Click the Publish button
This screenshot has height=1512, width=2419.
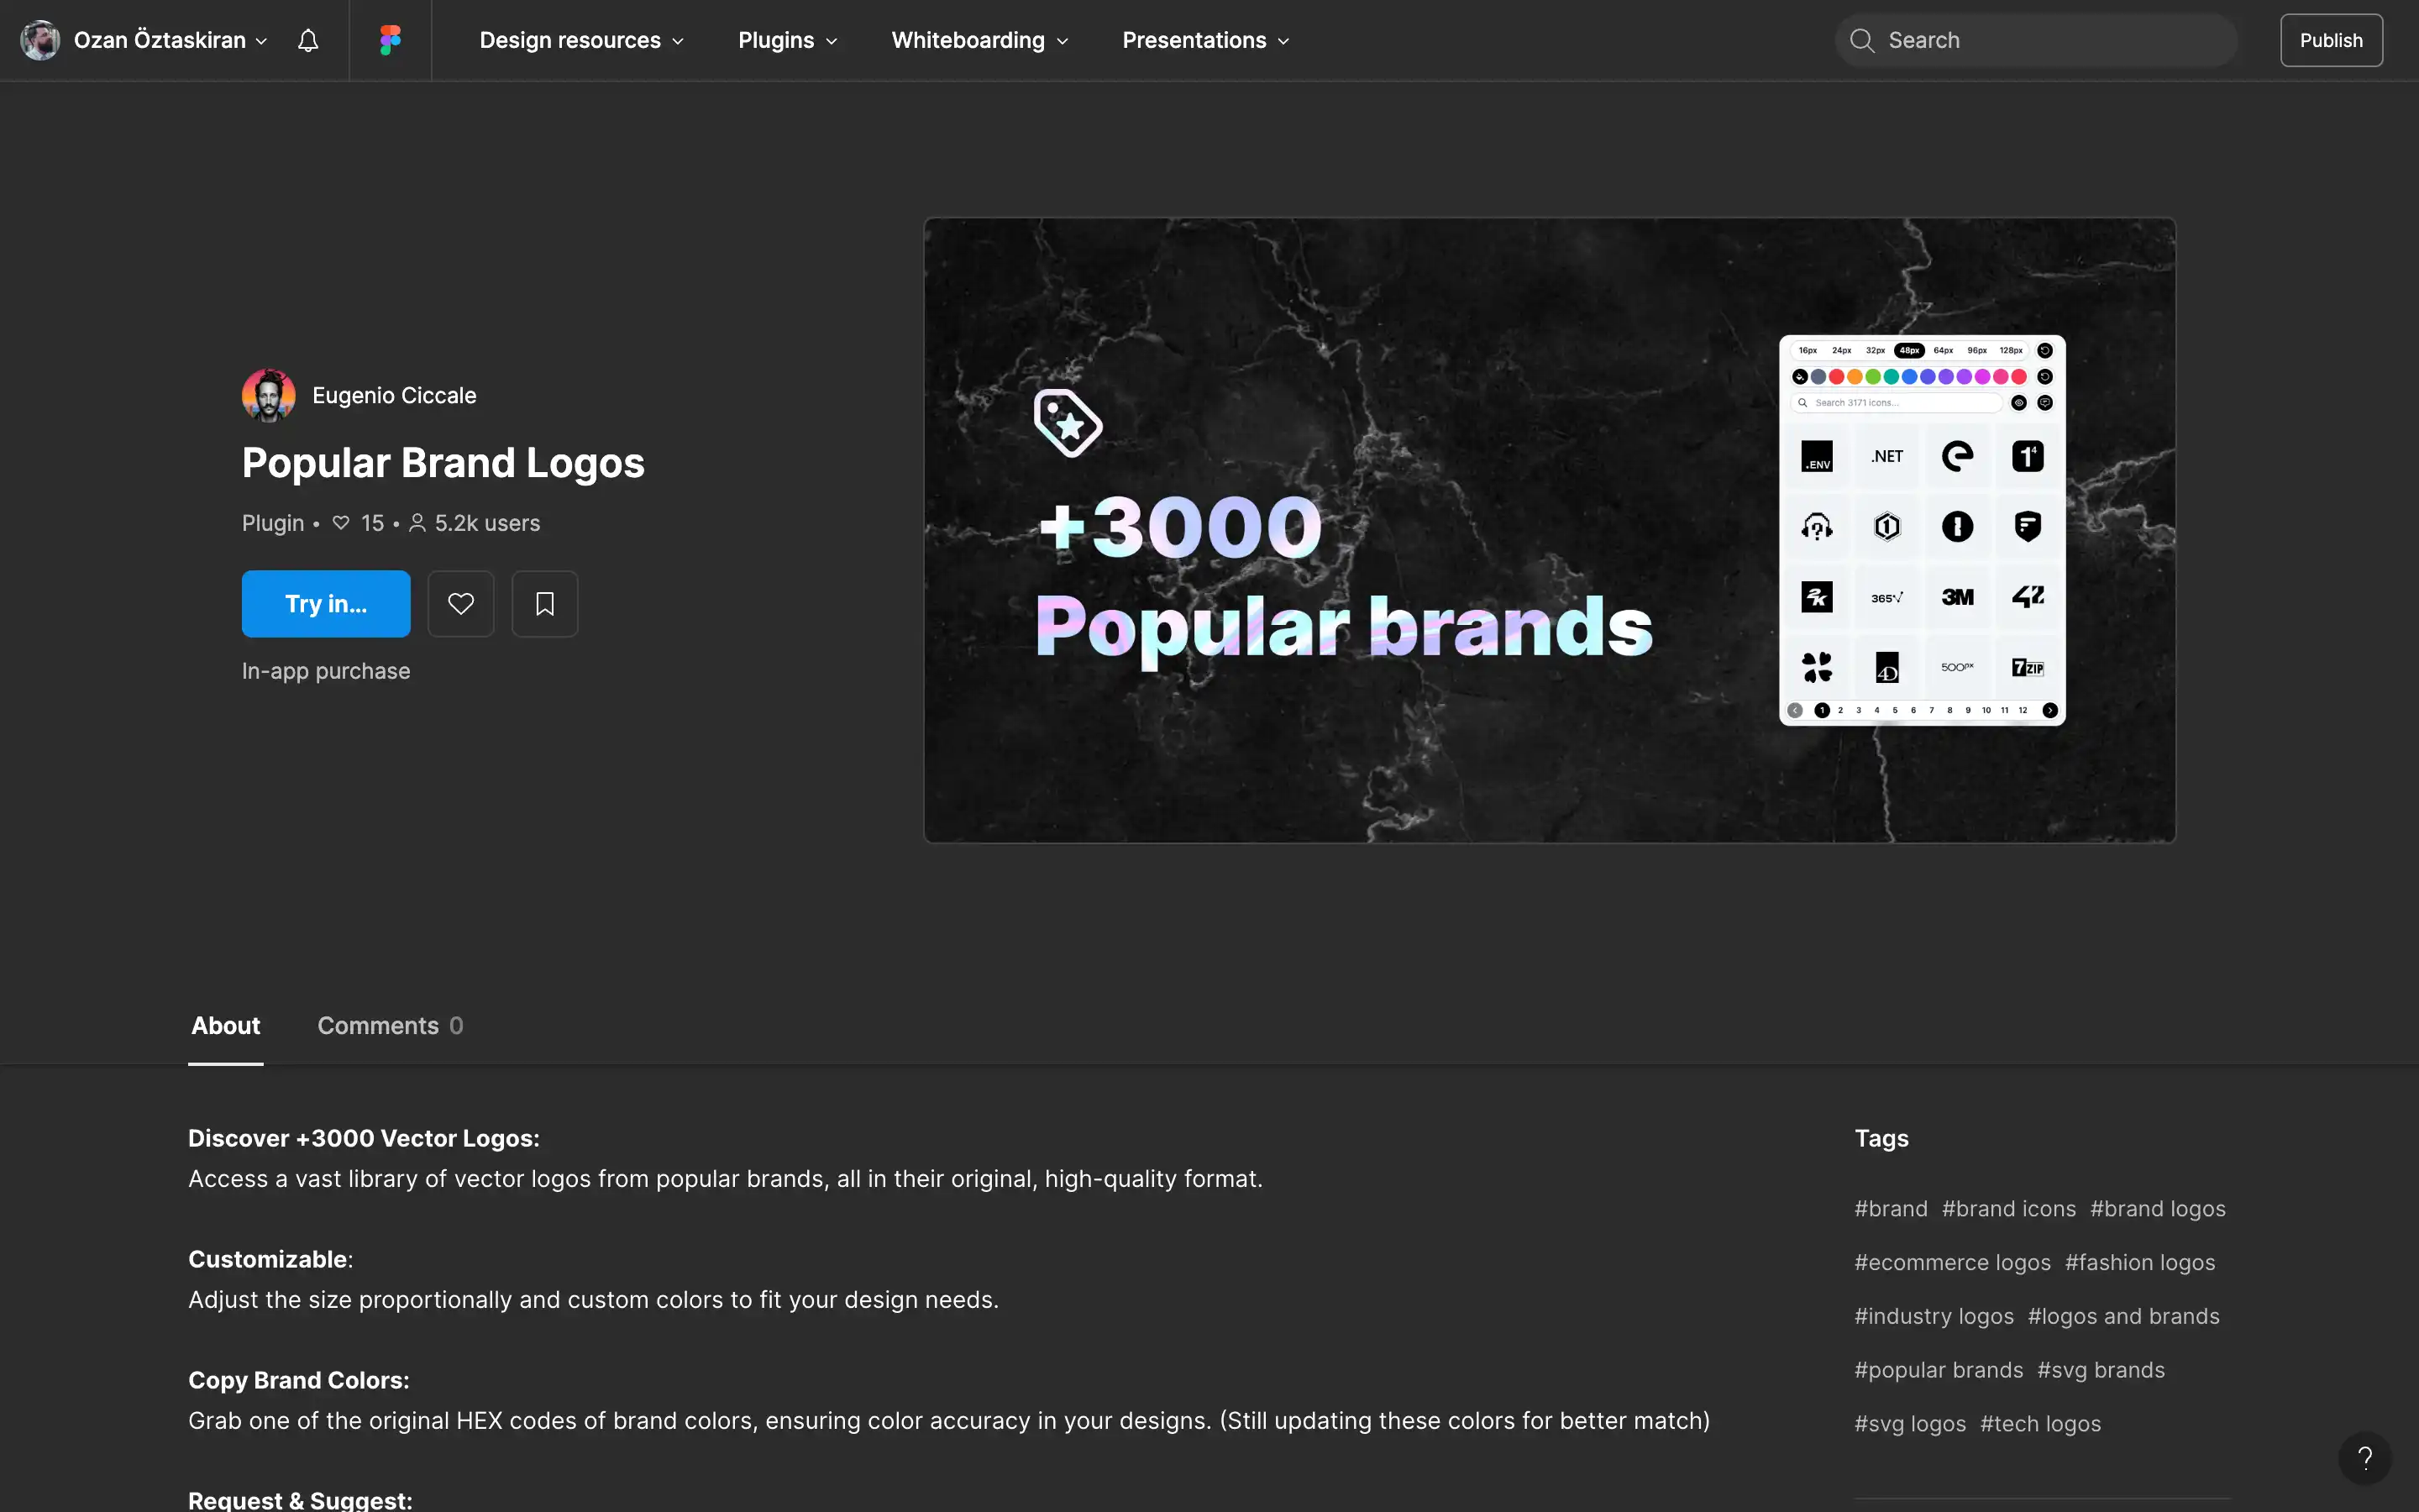tap(2331, 40)
